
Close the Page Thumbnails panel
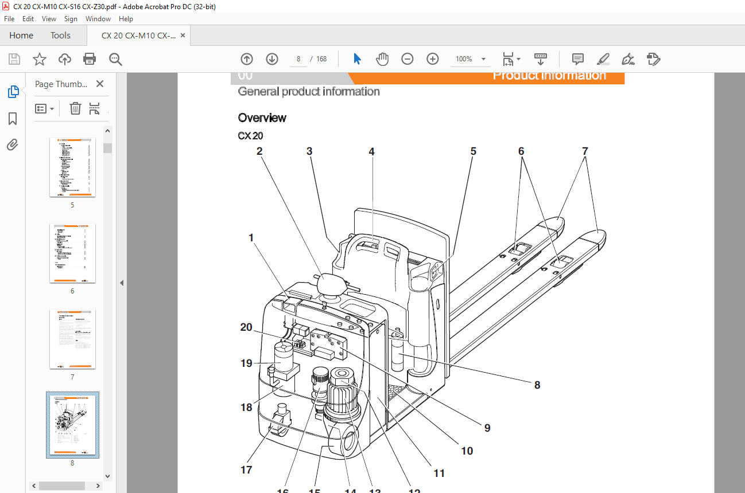100,84
